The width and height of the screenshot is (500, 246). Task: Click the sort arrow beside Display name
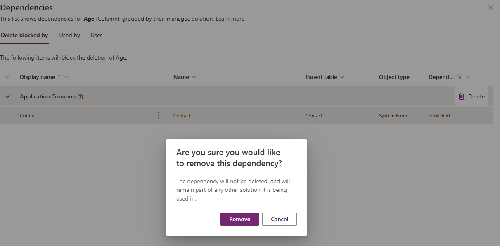59,77
